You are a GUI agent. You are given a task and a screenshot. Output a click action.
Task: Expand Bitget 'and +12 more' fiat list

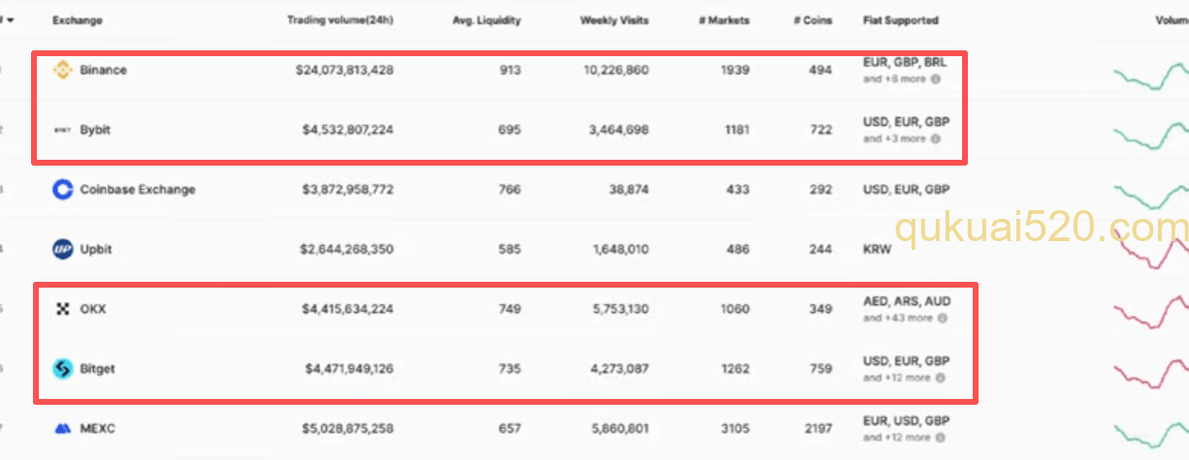coord(897,378)
